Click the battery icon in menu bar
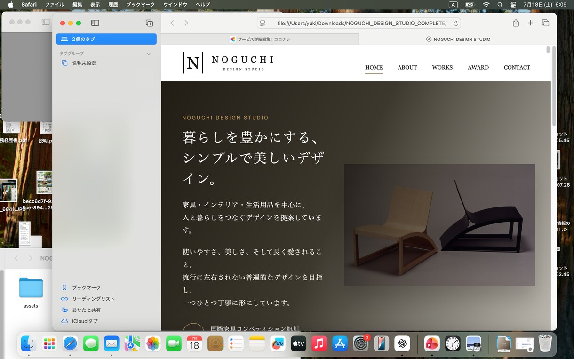Viewport: 574px width, 359px height. (x=470, y=5)
